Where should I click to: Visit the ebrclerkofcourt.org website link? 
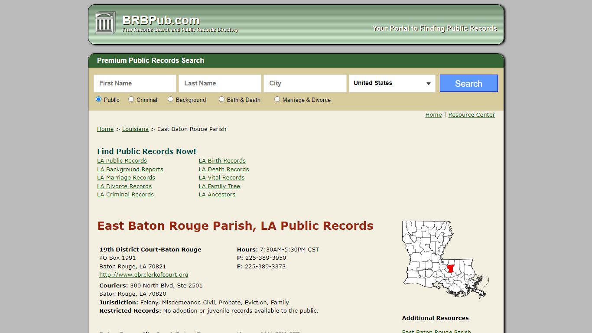pyautogui.click(x=144, y=275)
